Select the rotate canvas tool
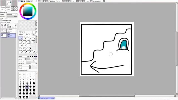Image resolution: width=178 pixels, height=100 pixels. 24,34
